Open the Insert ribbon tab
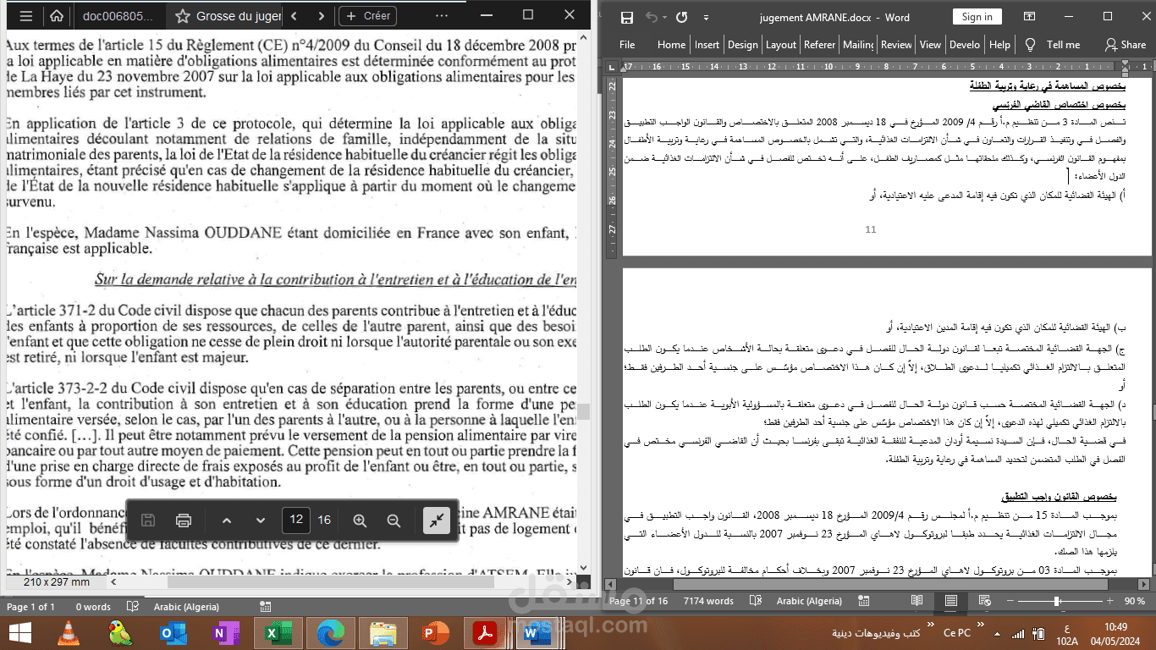This screenshot has height=650, width=1156. [x=707, y=45]
